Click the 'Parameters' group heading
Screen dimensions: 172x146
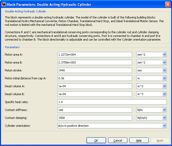(12, 47)
